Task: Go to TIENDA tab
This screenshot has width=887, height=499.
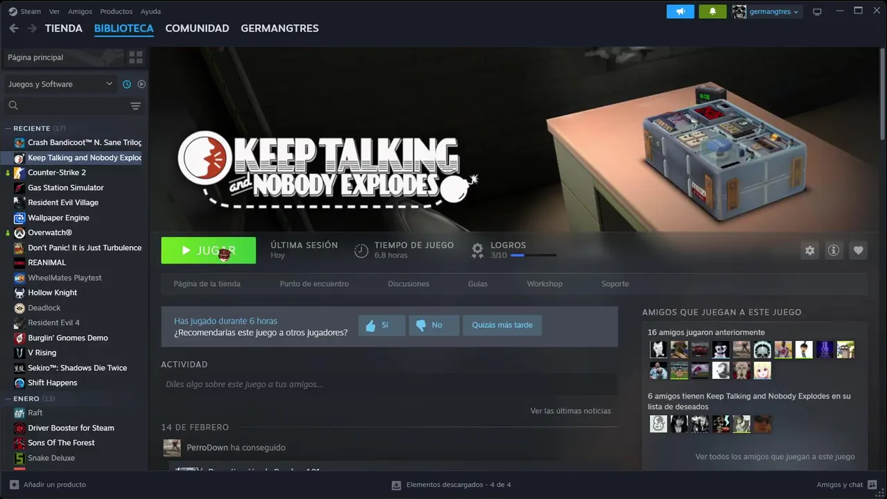Action: pos(64,28)
